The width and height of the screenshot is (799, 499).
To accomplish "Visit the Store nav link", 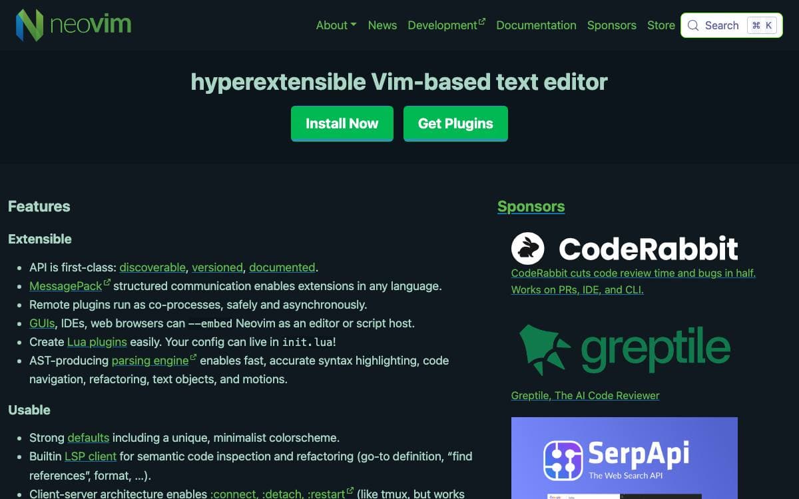I will 661,25.
